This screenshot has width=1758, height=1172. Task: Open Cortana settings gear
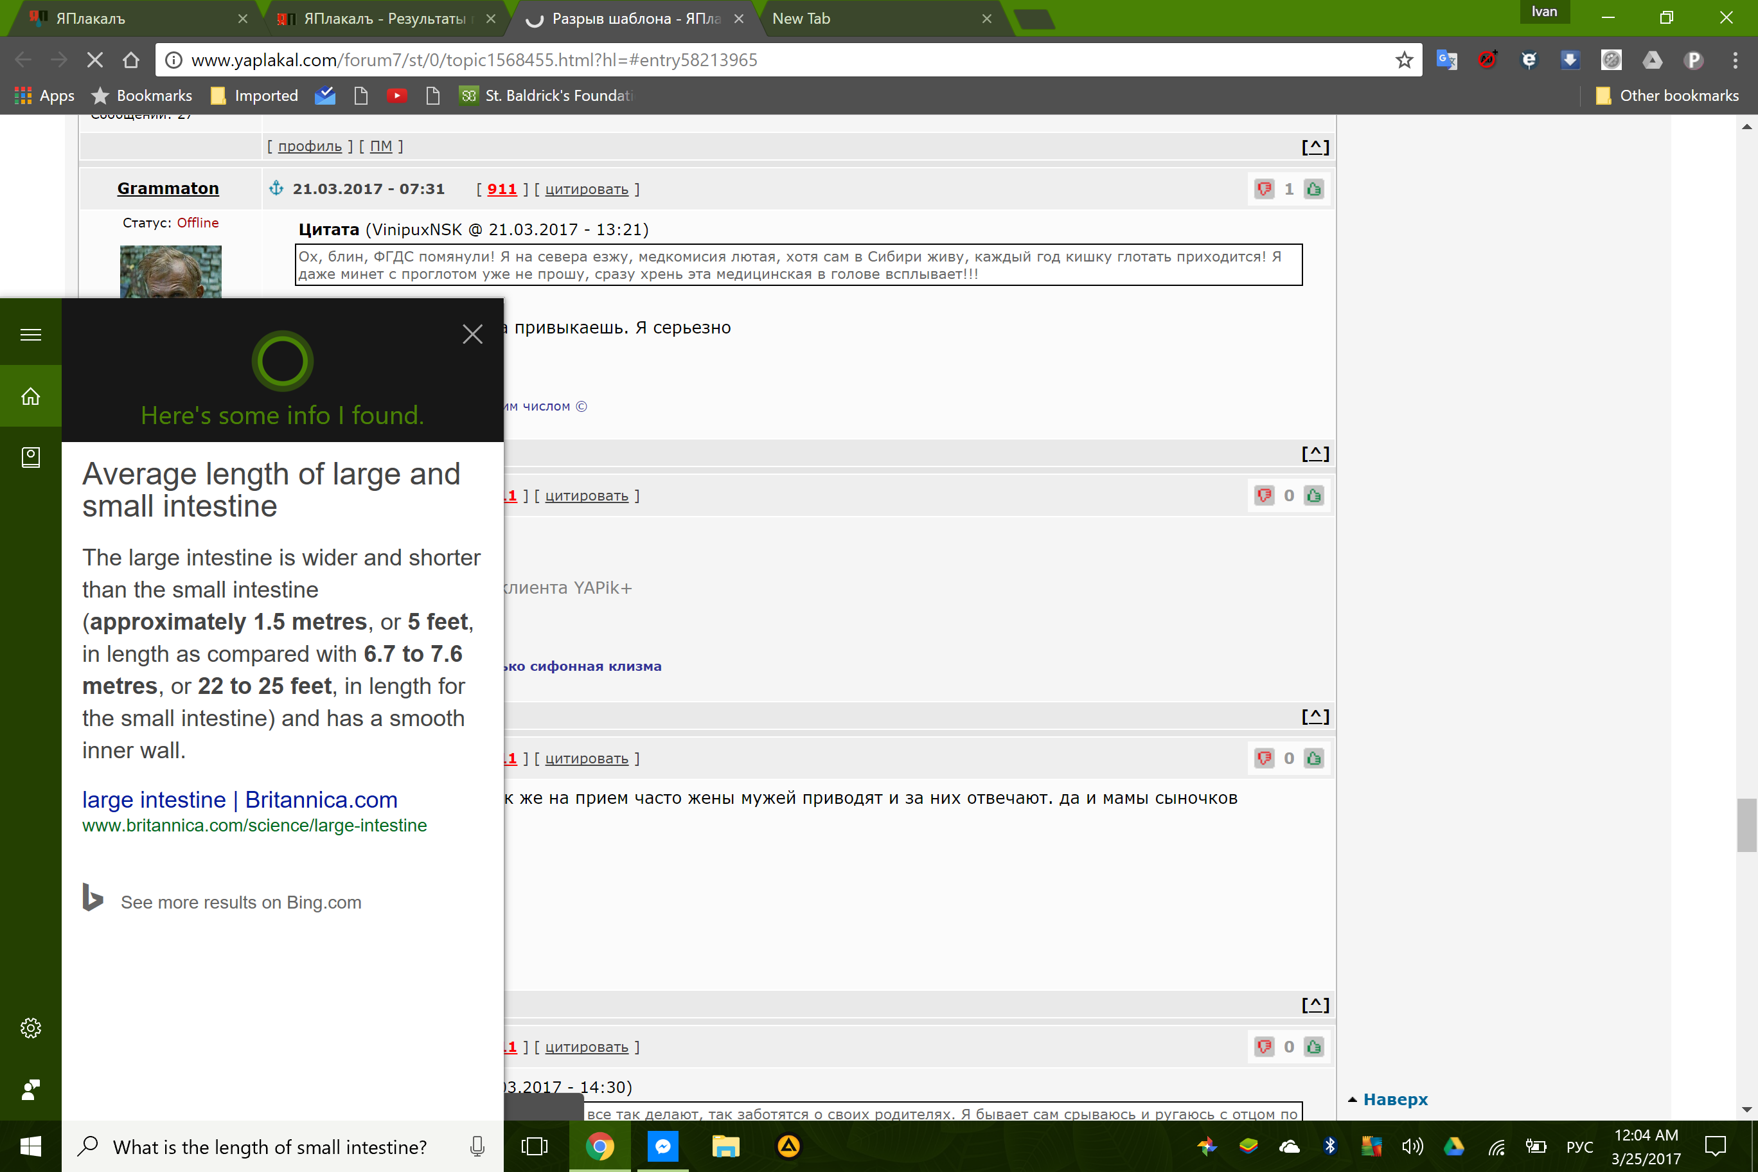(x=31, y=1027)
